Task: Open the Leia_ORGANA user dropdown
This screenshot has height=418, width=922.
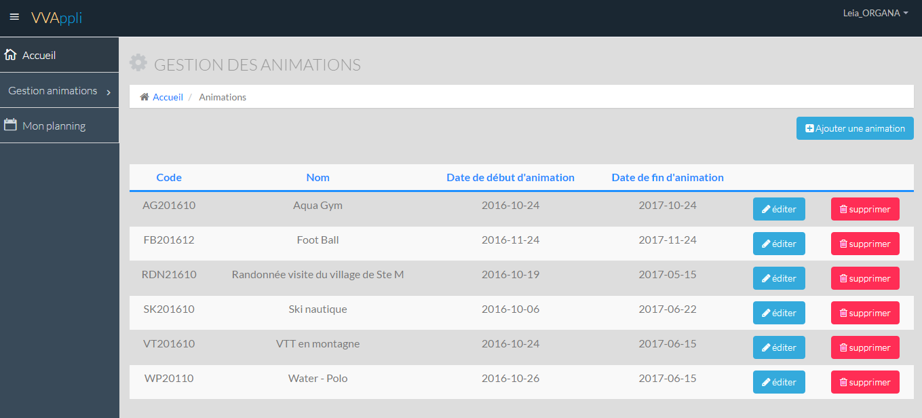Action: coord(875,13)
